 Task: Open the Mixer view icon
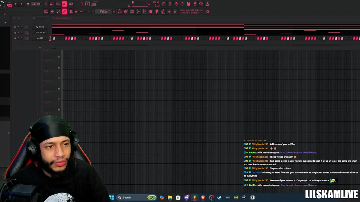[x=138, y=12]
